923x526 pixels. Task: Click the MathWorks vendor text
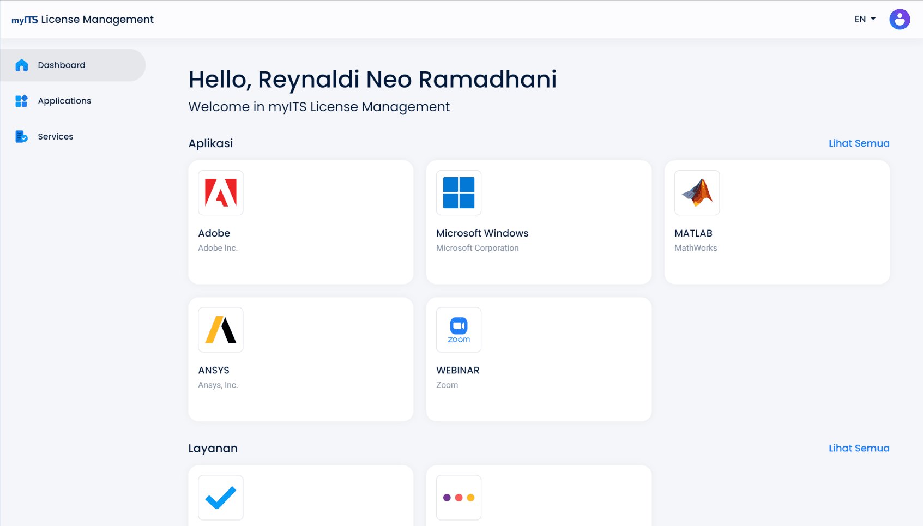click(696, 248)
